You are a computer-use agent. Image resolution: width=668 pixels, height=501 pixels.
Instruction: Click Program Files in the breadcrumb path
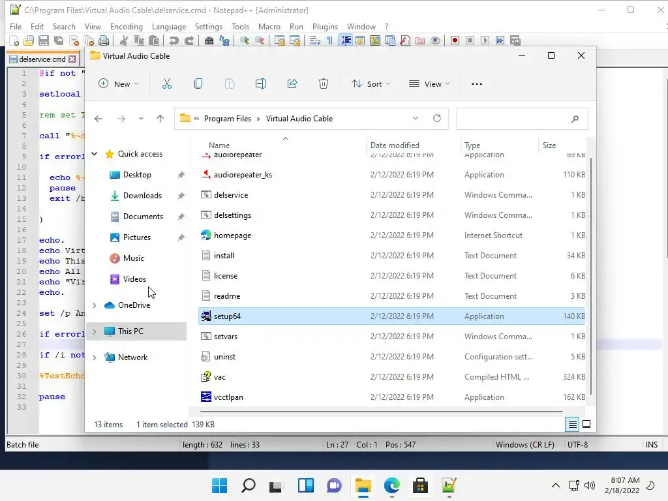point(228,119)
